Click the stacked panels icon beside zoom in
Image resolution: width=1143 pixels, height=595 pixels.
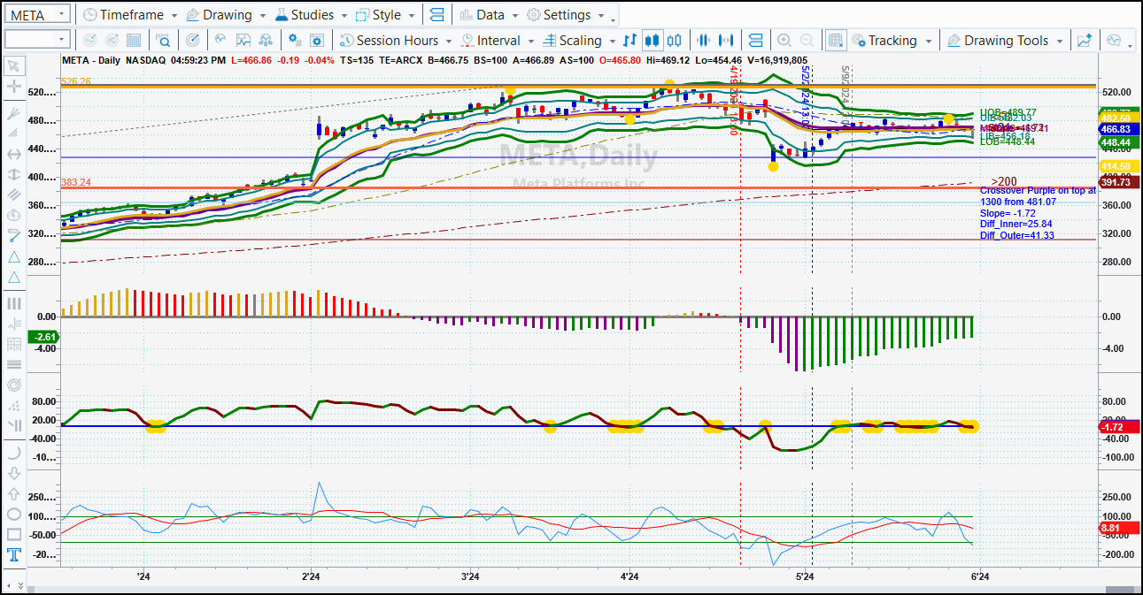click(x=755, y=40)
